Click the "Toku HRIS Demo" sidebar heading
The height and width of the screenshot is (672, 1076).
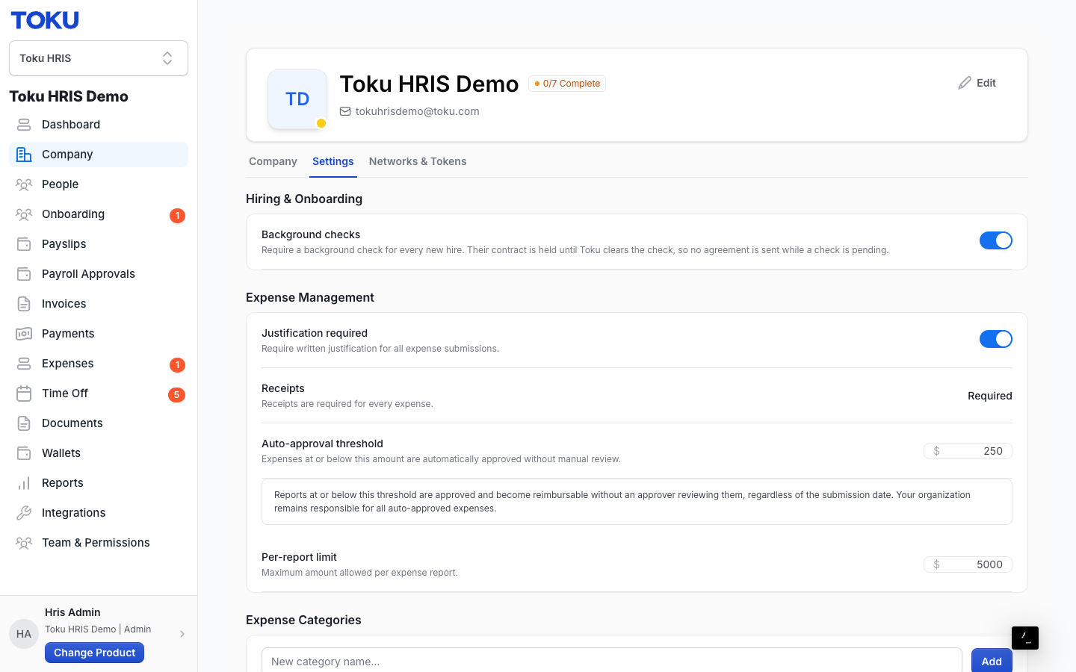click(69, 96)
